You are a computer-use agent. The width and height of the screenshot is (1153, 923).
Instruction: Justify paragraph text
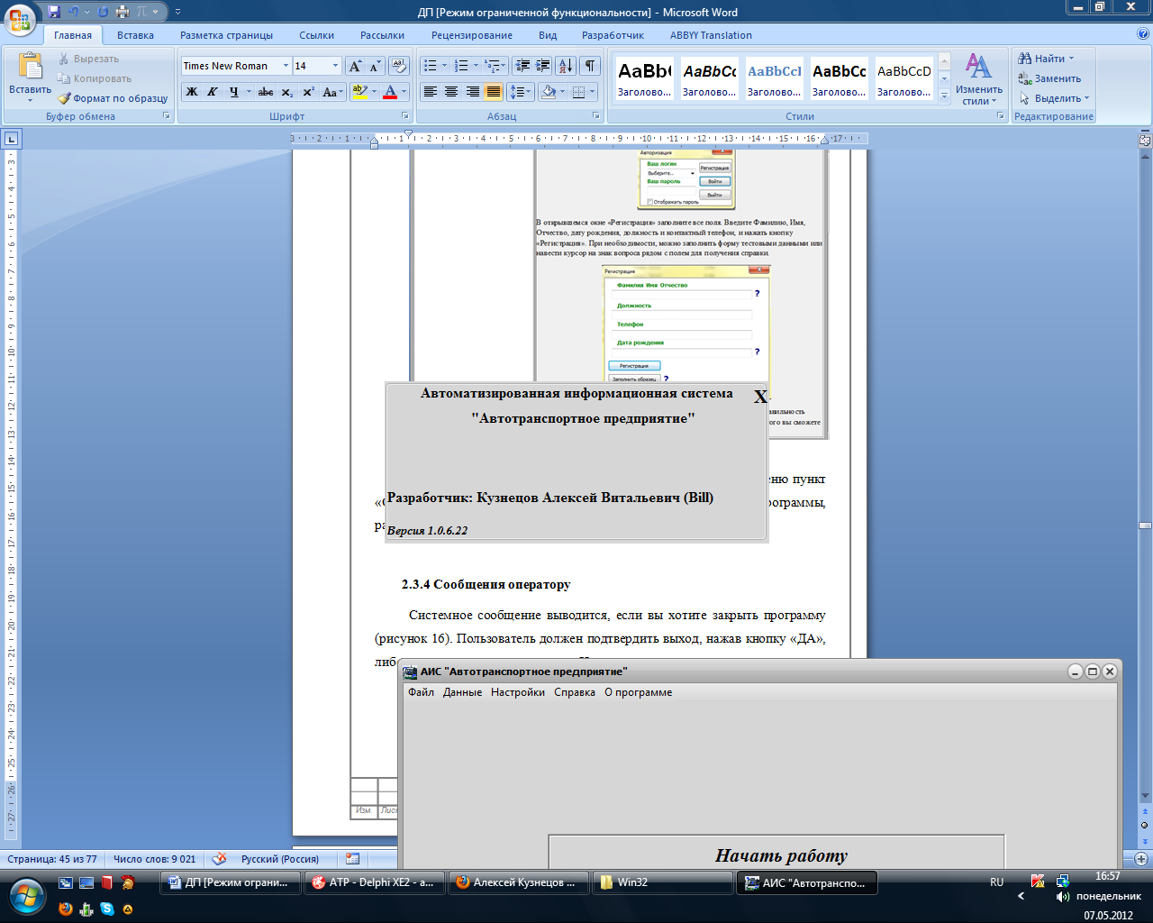pos(493,92)
